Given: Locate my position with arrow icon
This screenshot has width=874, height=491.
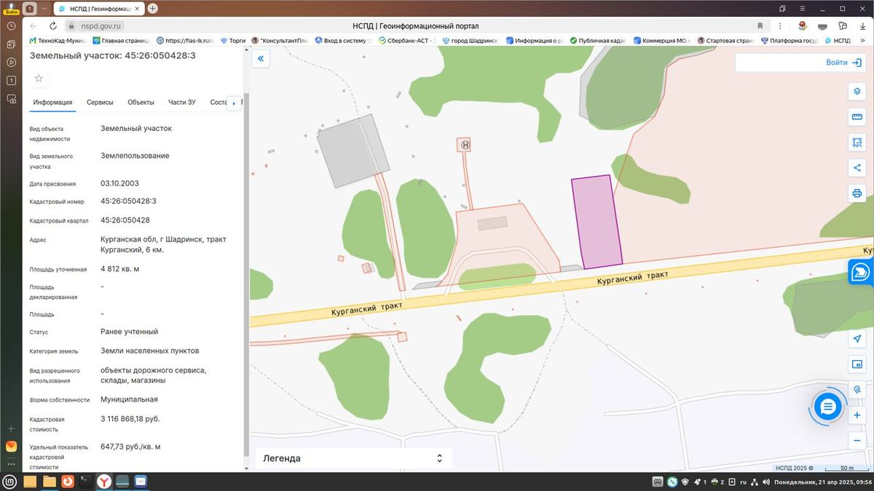Looking at the screenshot, I should [857, 339].
